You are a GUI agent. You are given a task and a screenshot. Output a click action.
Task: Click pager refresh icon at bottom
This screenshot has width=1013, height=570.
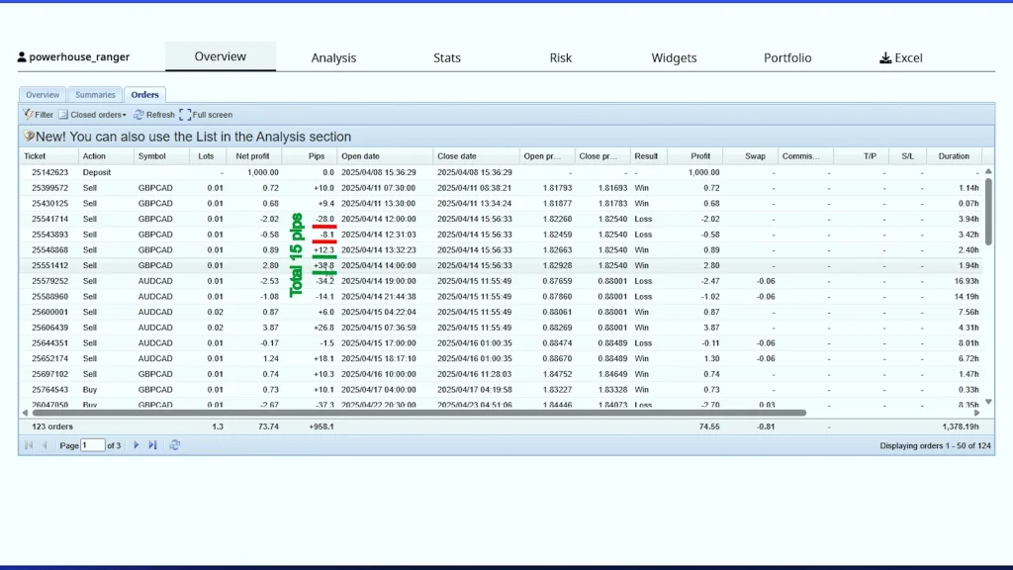175,445
